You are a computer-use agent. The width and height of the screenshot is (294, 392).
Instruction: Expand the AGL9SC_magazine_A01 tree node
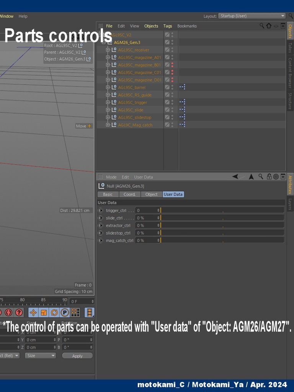[108, 57]
